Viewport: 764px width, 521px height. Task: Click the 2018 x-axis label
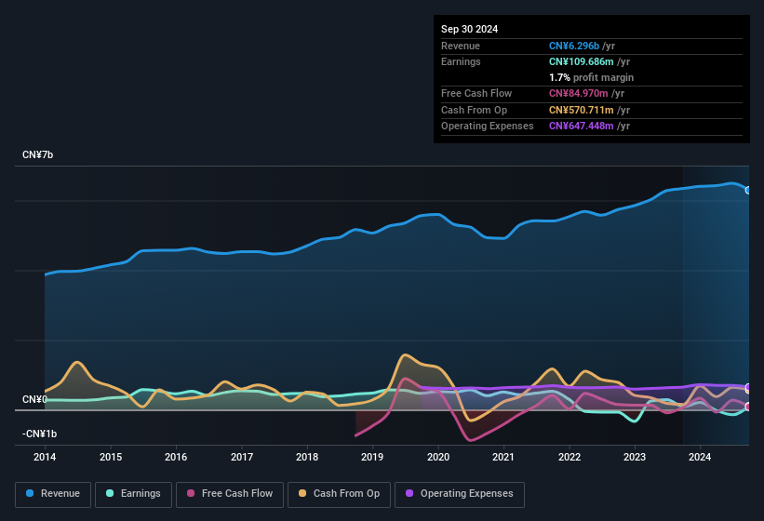click(307, 457)
